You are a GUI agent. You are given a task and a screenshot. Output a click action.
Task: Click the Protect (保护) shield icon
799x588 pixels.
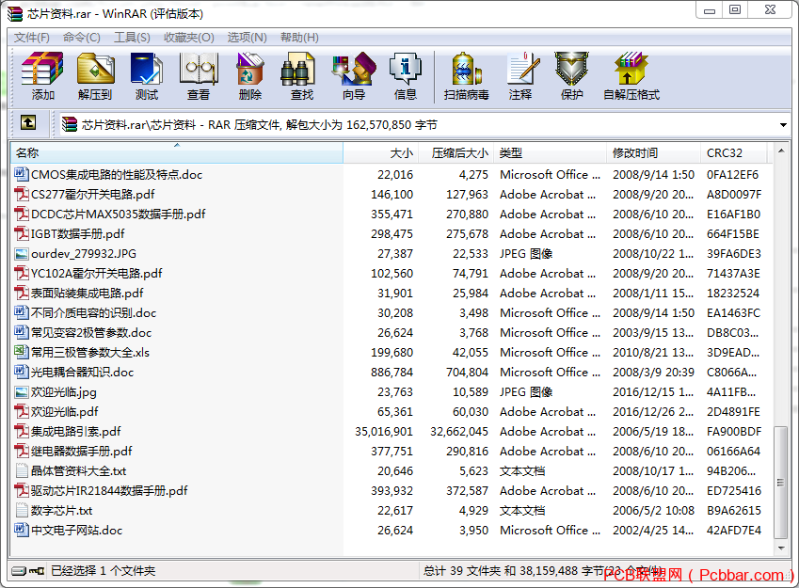click(572, 69)
